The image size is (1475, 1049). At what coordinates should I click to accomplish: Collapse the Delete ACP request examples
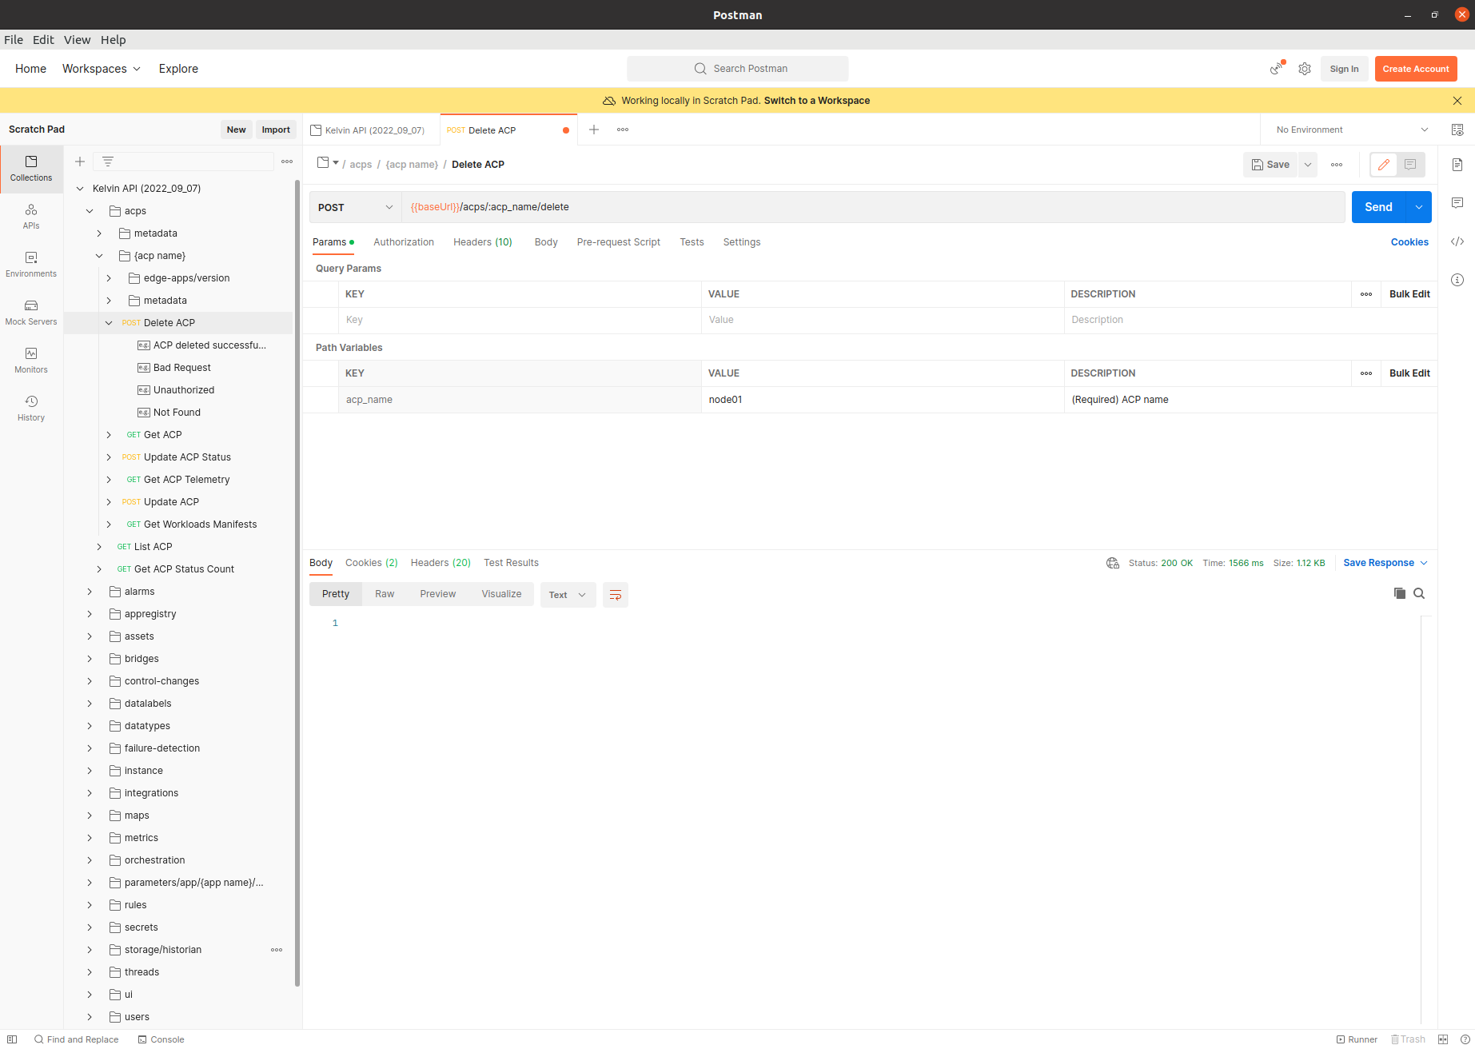(x=109, y=322)
